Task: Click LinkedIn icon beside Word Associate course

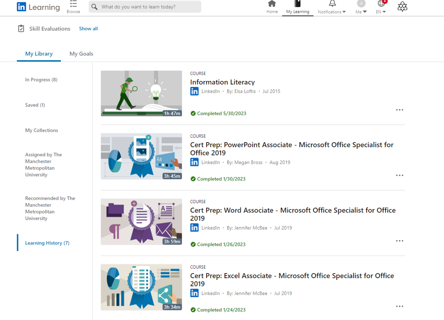Action: point(194,228)
